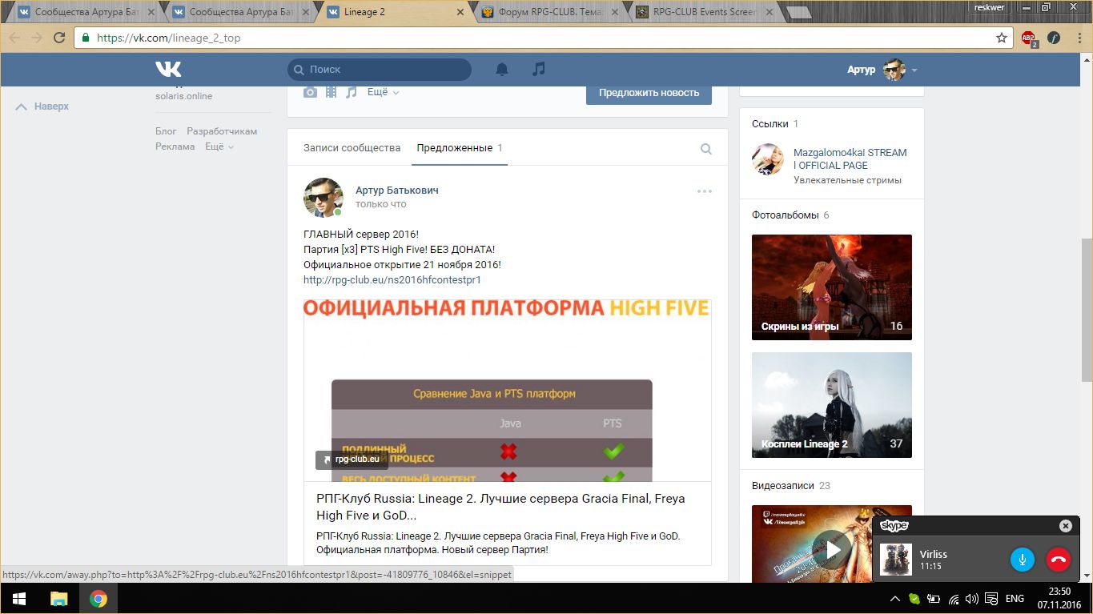This screenshot has width=1093, height=614.
Task: Open the rpg-club.eu contest link
Action: pos(392,280)
